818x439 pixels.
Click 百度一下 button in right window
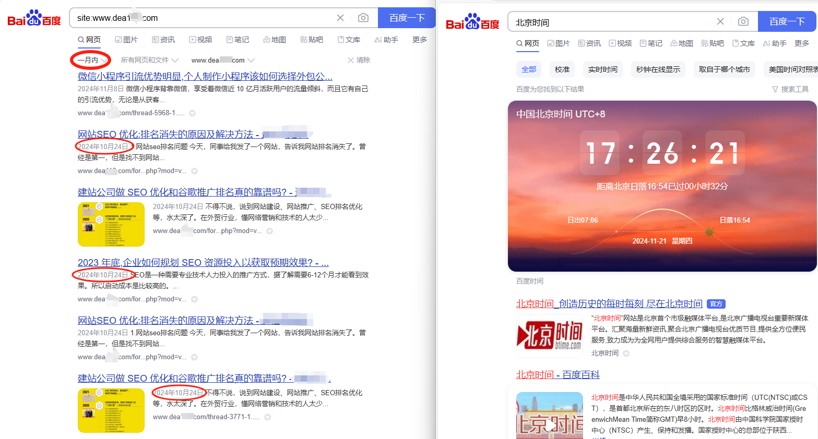pos(787,21)
